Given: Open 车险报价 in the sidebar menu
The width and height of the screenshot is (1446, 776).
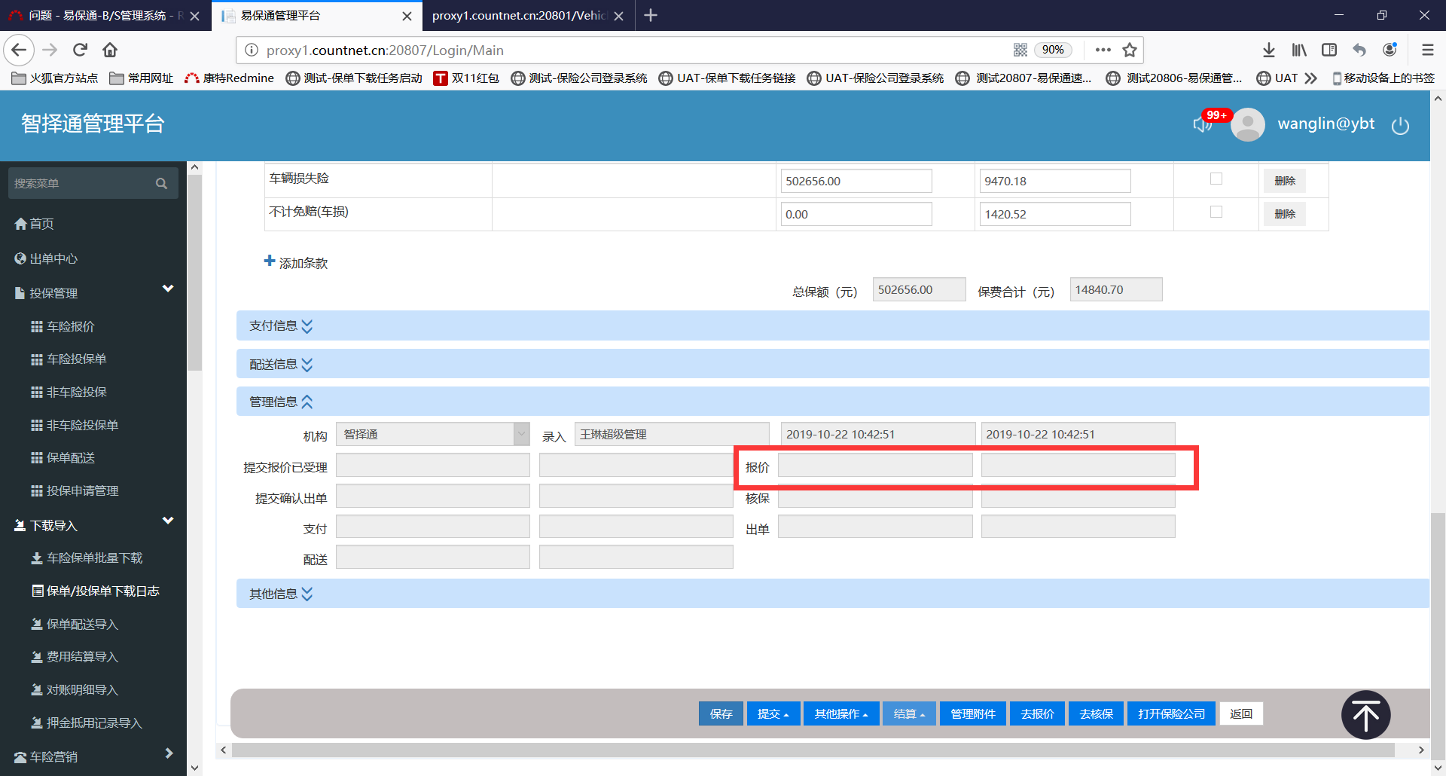Looking at the screenshot, I should 71,327.
